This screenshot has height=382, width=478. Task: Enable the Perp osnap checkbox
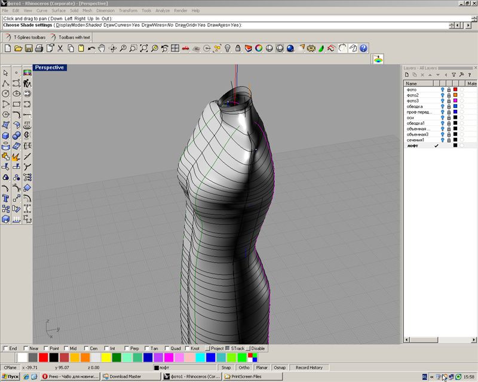point(127,348)
